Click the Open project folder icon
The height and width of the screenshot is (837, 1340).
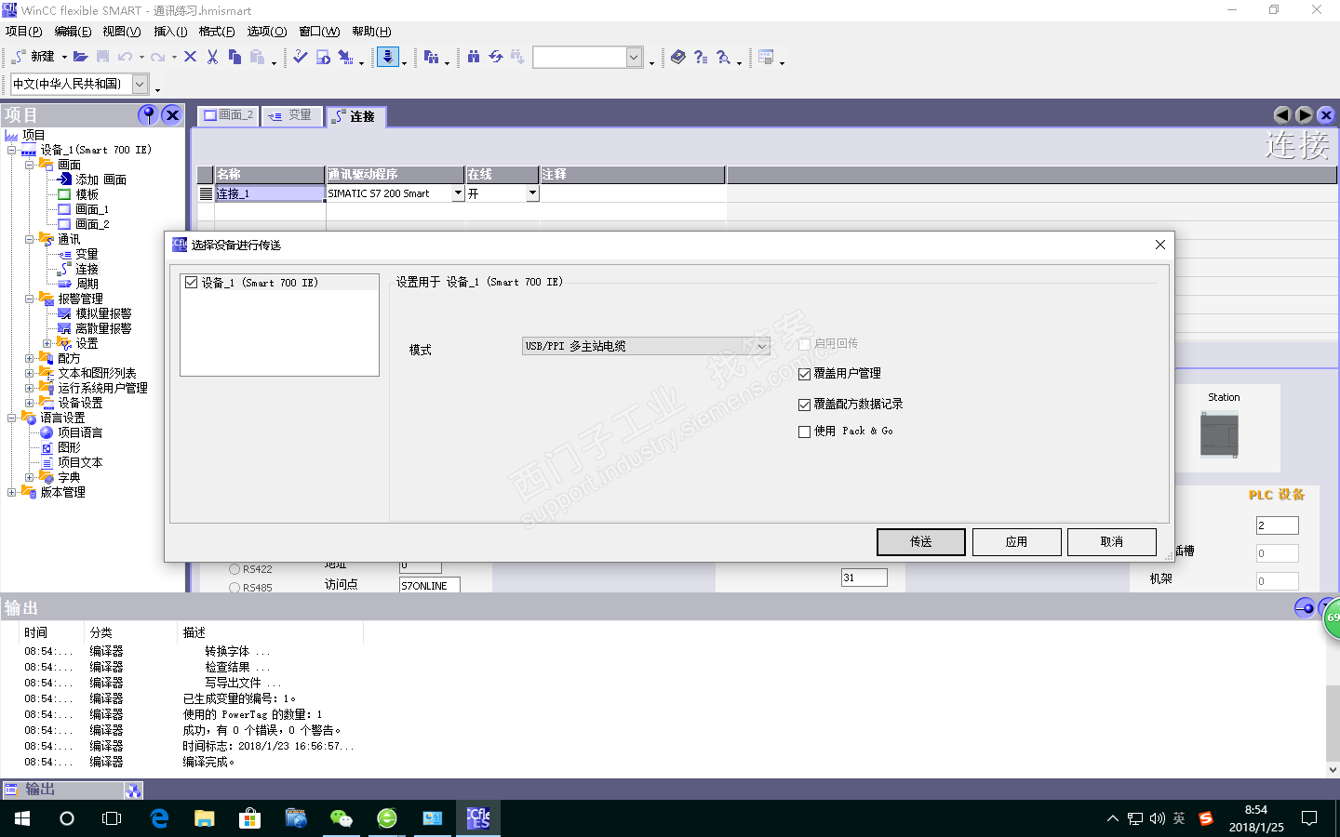click(x=81, y=57)
